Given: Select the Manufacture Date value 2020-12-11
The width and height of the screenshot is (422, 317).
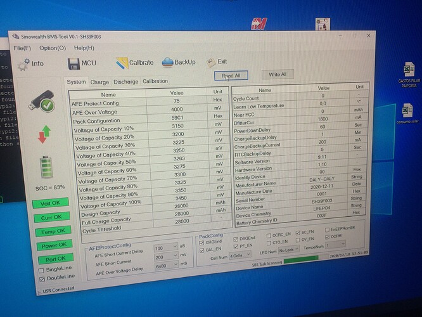Looking at the screenshot, I should 322,186.
